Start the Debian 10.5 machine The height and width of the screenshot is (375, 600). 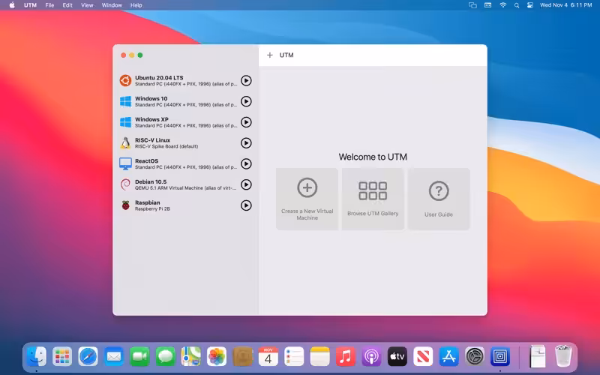coord(246,184)
